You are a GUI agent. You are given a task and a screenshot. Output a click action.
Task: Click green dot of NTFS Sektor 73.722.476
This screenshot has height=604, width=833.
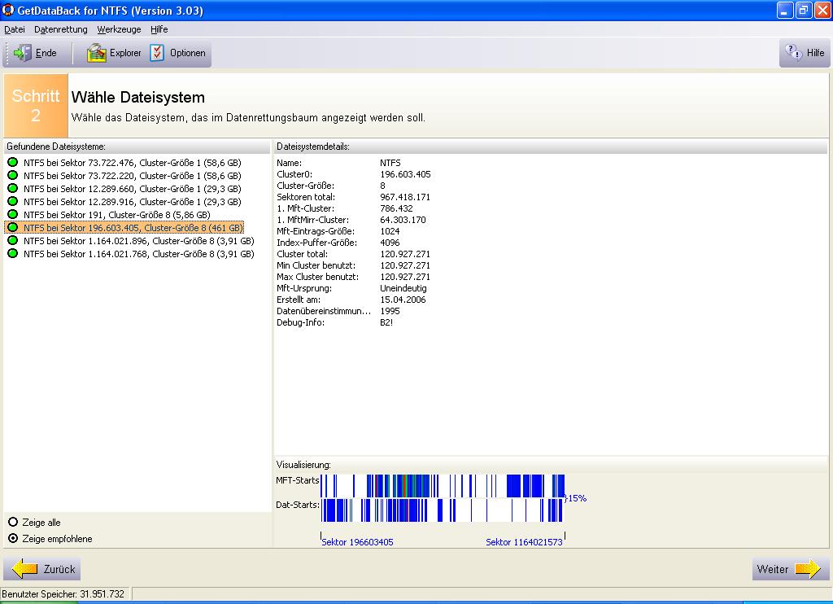tap(13, 162)
